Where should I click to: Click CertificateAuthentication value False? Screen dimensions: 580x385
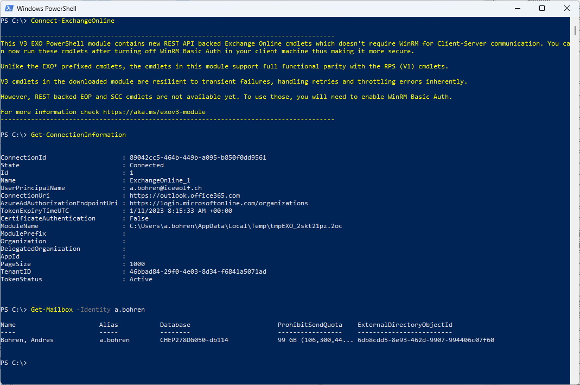[139, 218]
